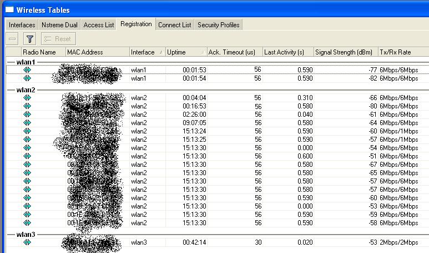Click signal strength value -80
The height and width of the screenshot is (253, 429).
[372, 106]
